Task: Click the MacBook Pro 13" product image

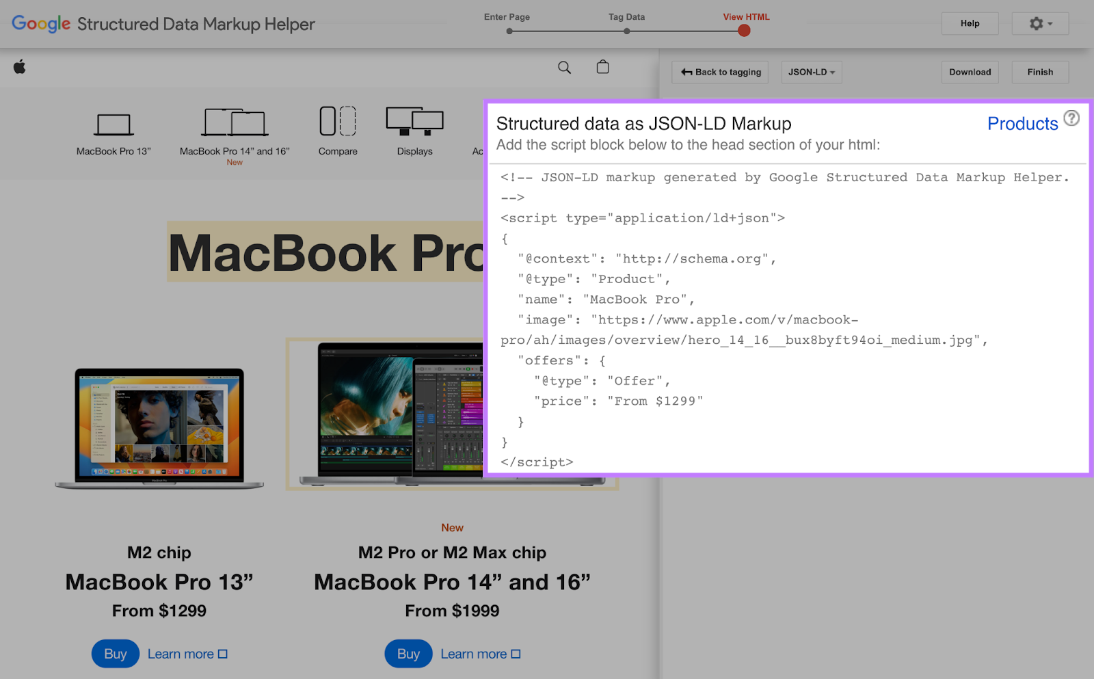Action: [159, 429]
